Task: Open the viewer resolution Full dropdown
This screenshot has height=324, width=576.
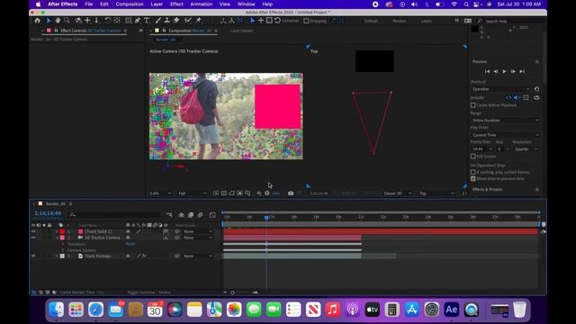Action: (192, 193)
